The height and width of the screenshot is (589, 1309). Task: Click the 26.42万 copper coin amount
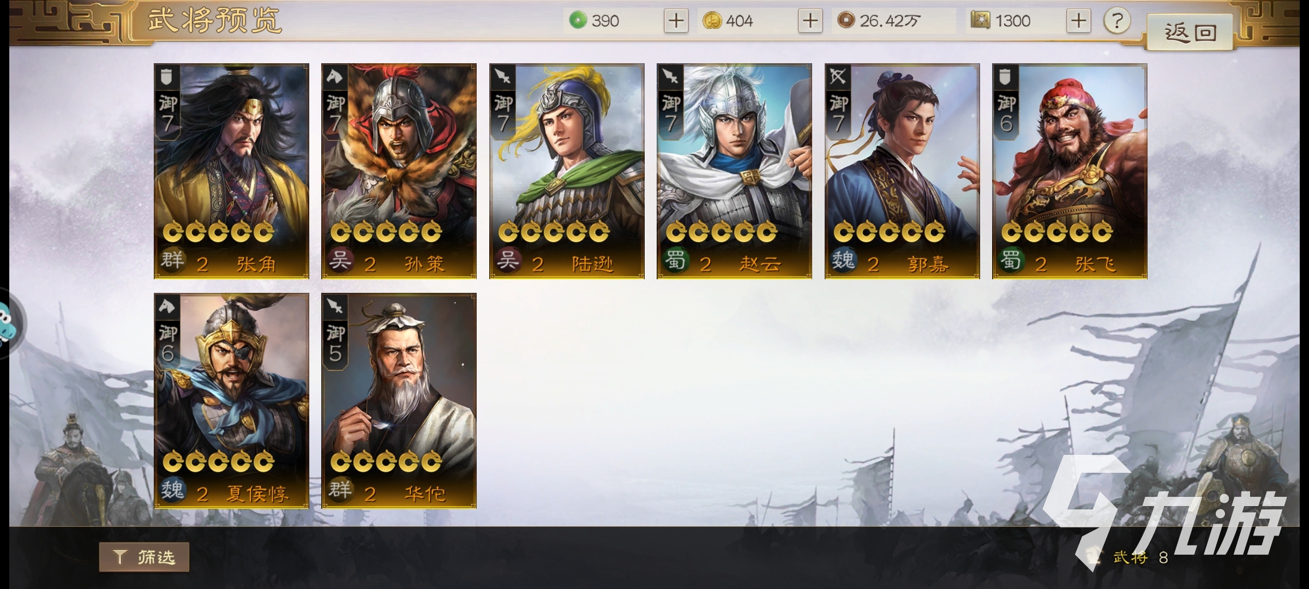pos(890,21)
